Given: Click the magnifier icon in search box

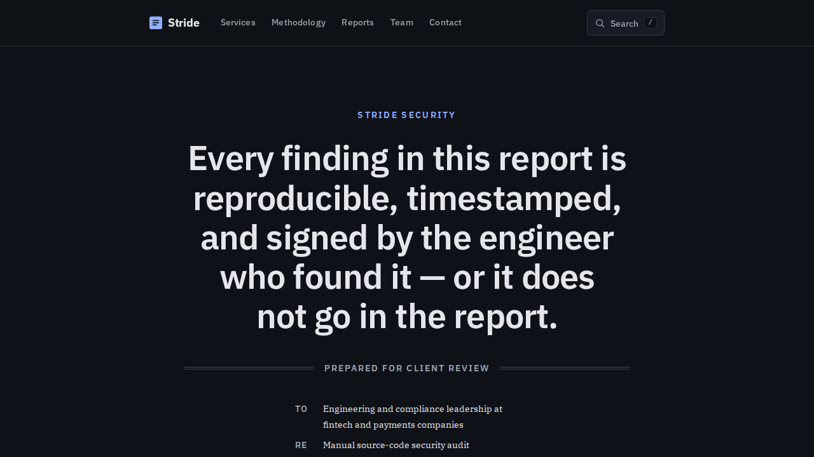Looking at the screenshot, I should pyautogui.click(x=600, y=23).
